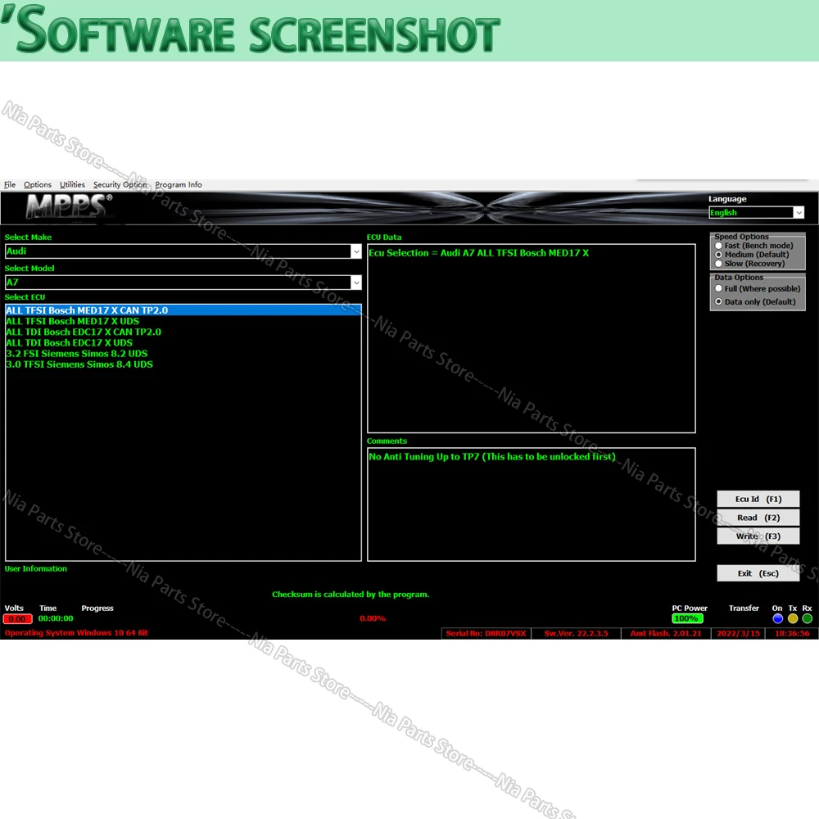Click the 18:36:56 clock status field
This screenshot has width=819, height=819.
coord(792,634)
